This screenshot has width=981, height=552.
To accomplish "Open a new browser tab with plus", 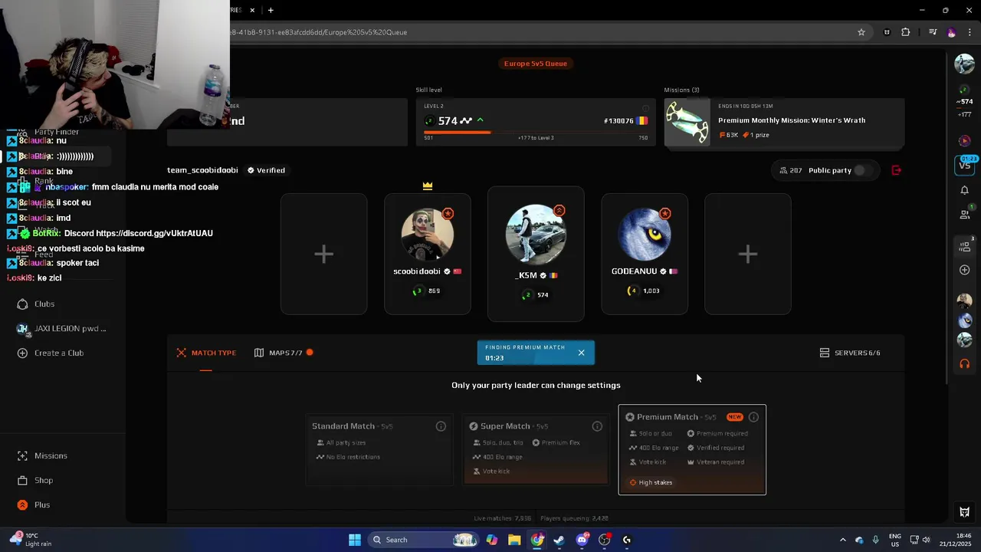I will (x=271, y=10).
